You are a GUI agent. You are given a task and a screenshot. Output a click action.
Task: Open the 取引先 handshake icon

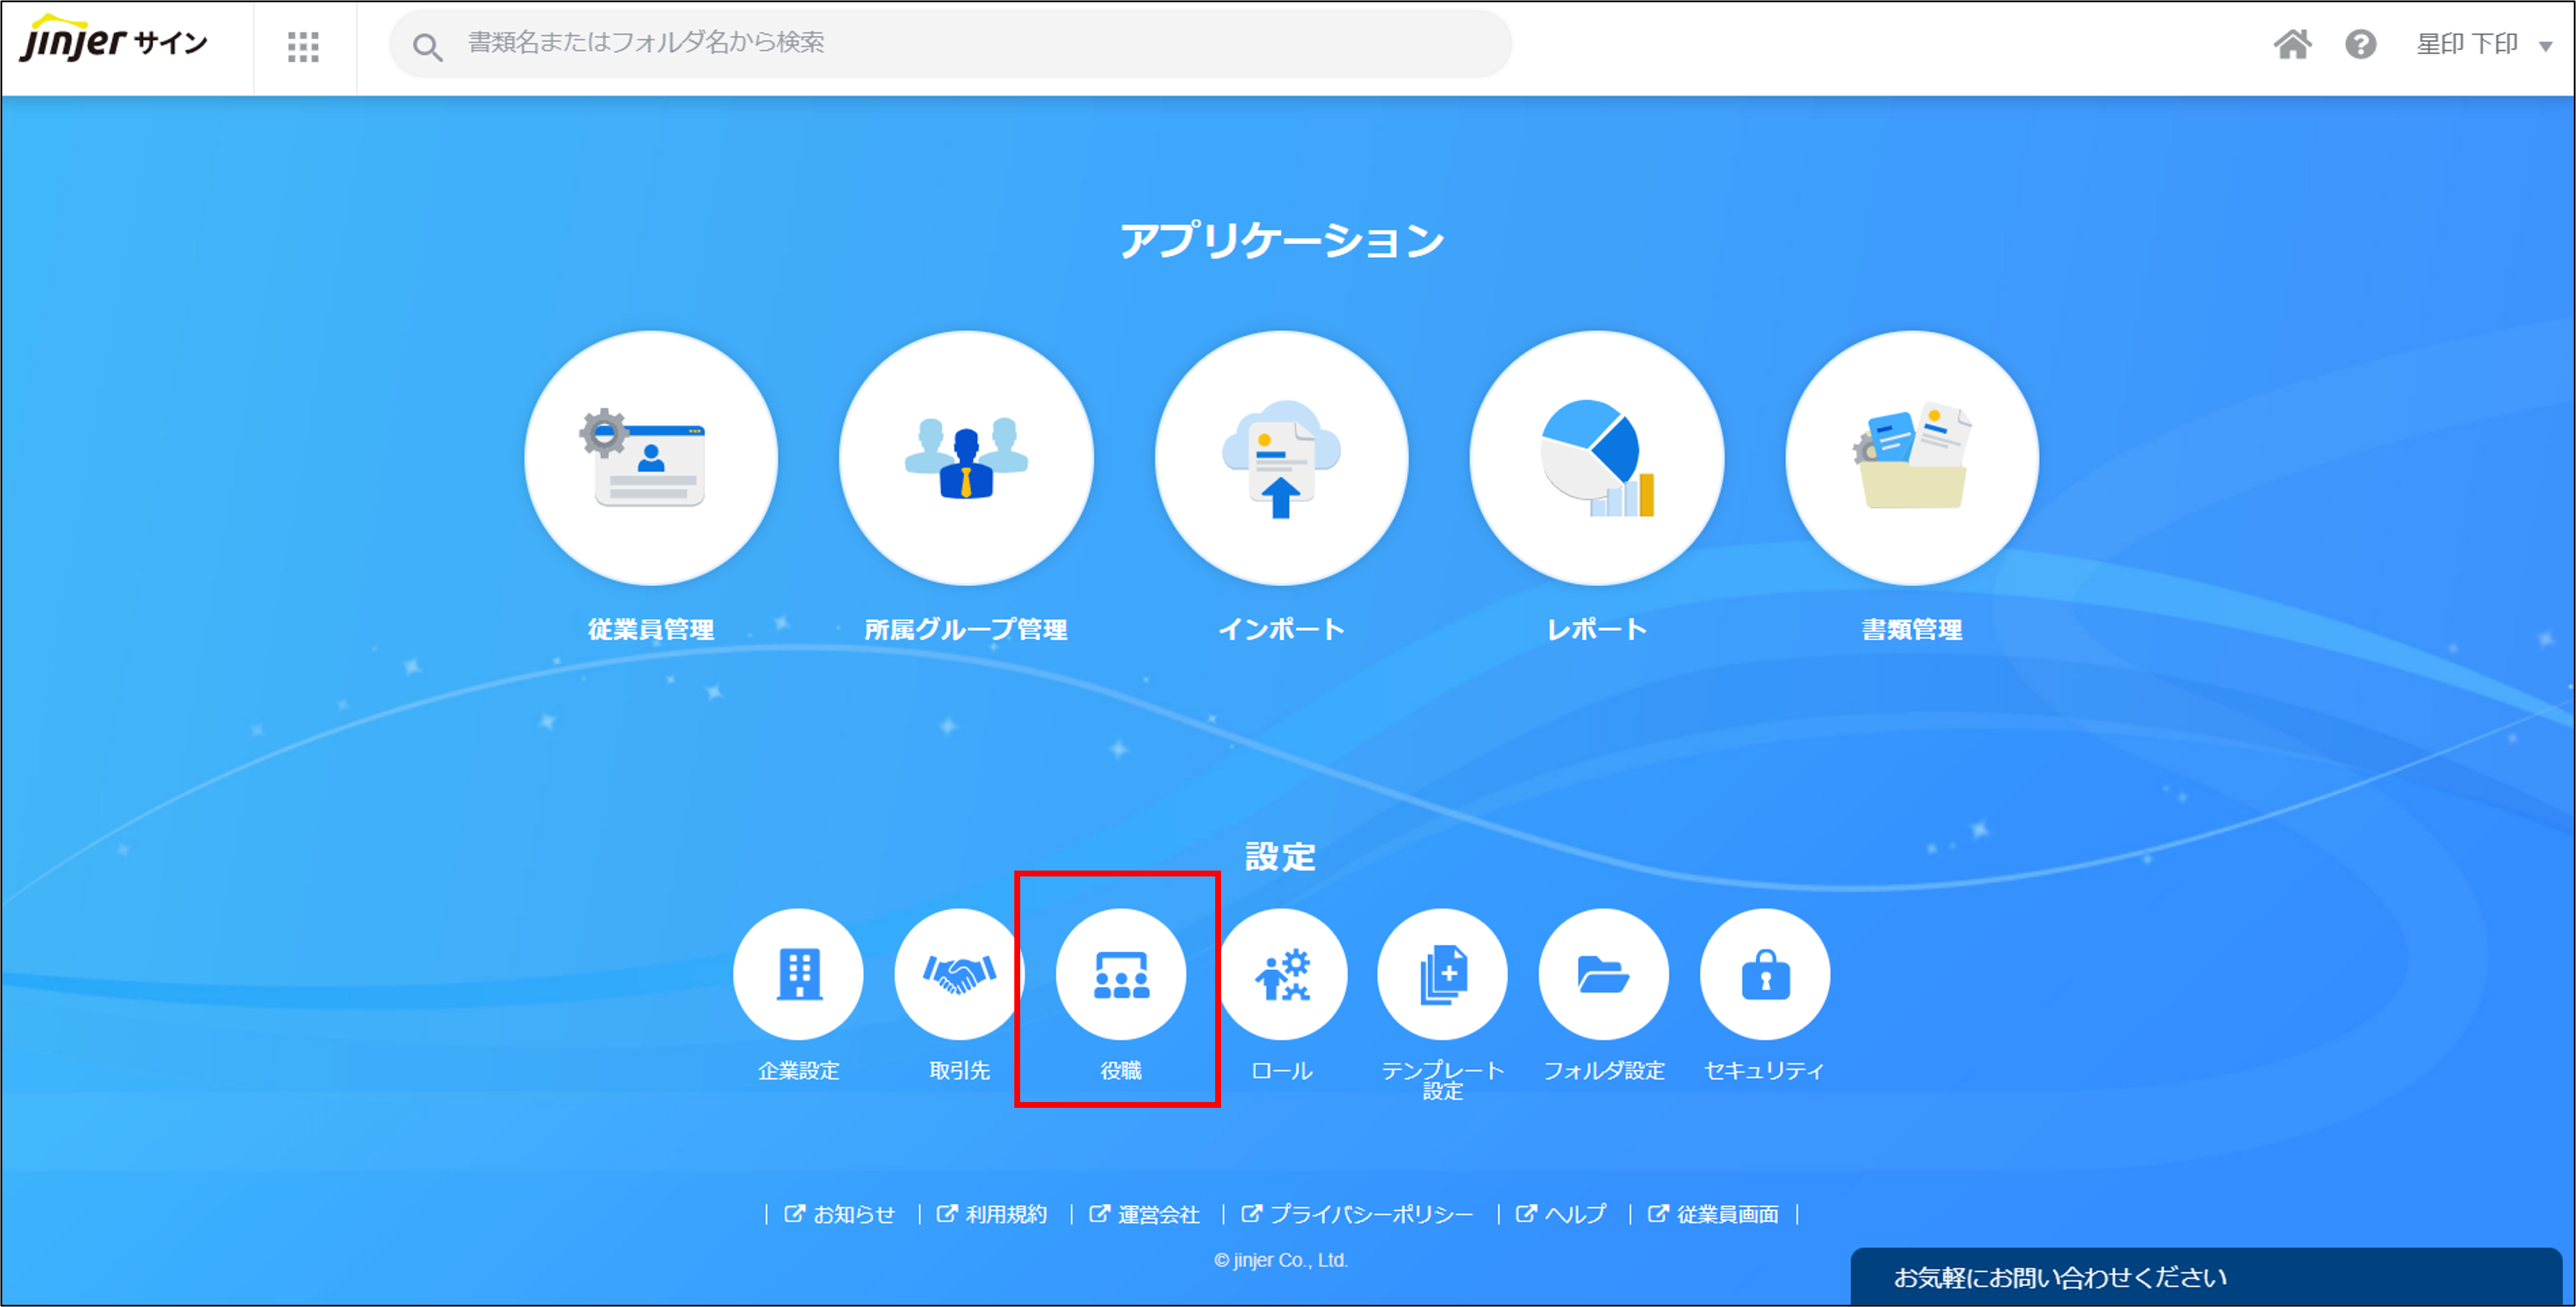tap(959, 974)
